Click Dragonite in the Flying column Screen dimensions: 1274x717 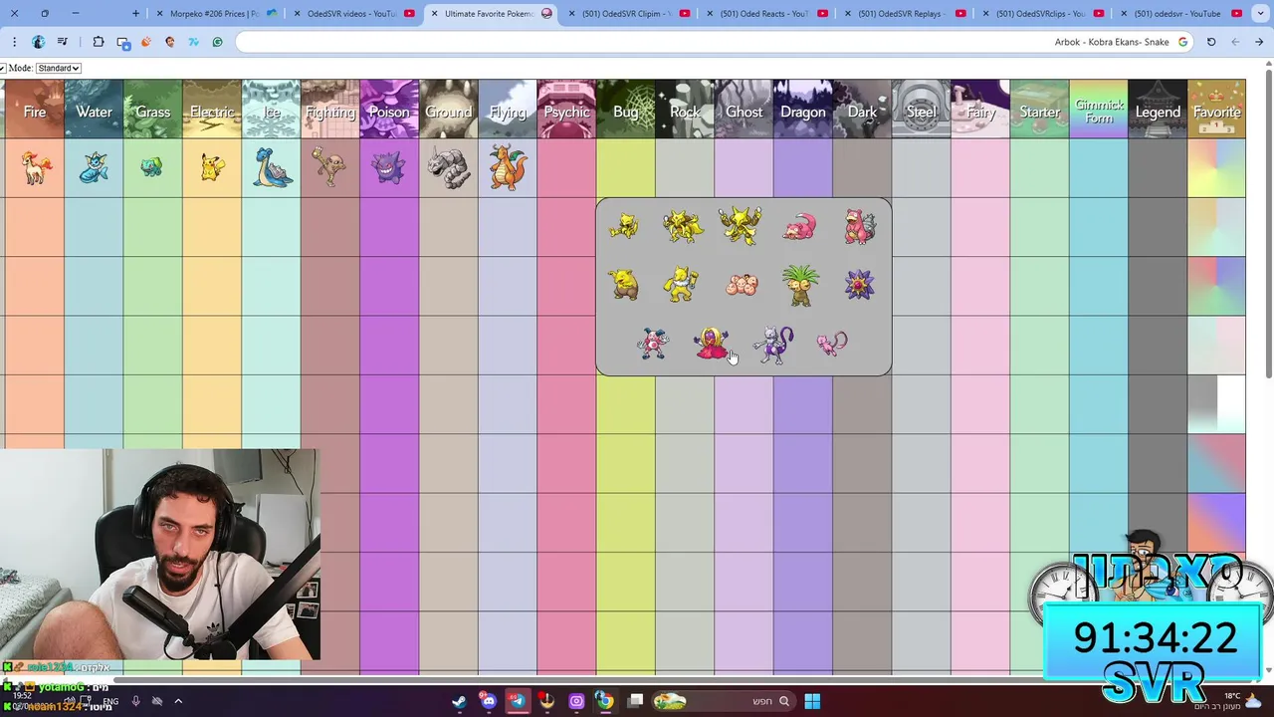(508, 166)
